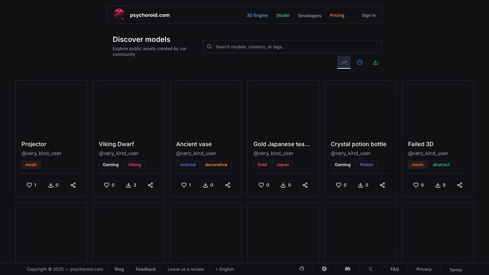Open the Product Hunt footer icon
489x275 pixels.
[x=324, y=269]
